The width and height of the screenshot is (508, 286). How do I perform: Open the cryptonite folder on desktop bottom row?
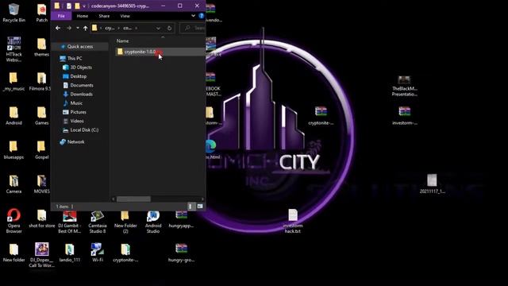coord(125,253)
